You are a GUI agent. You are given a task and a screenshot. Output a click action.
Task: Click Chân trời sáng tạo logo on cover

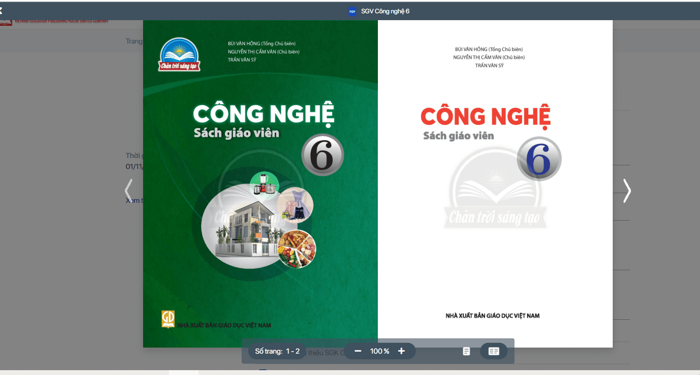(179, 54)
